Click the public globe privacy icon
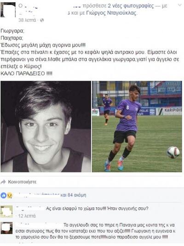The width and height of the screenshot is (184, 246). [42, 20]
